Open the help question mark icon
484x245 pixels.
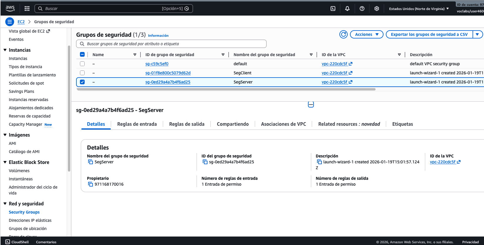point(362,9)
